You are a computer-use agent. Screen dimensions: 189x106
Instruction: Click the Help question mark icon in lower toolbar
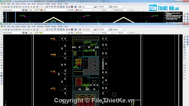75,29
